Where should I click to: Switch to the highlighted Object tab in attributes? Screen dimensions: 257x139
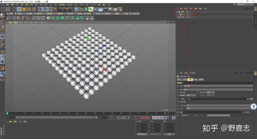coord(190,79)
